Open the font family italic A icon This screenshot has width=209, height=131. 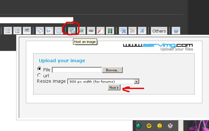pyautogui.click(x=142, y=31)
